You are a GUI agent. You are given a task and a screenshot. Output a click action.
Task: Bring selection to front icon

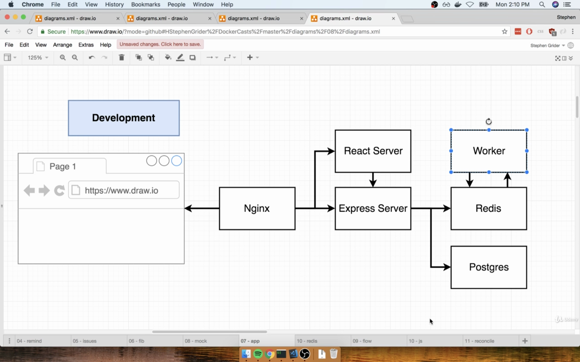pos(139,57)
